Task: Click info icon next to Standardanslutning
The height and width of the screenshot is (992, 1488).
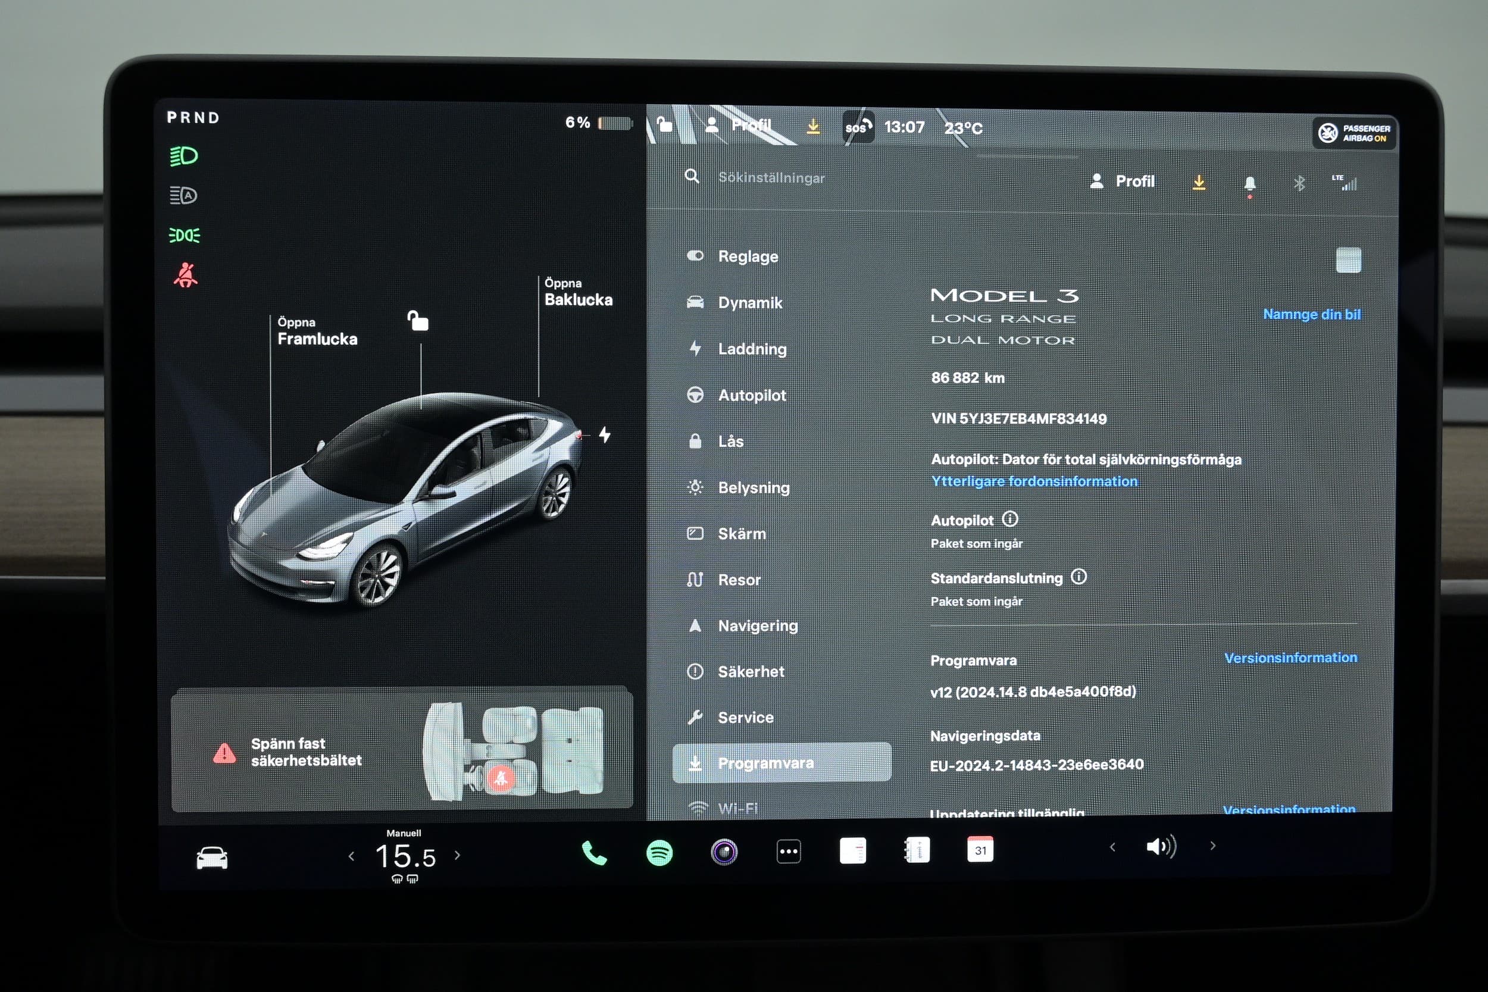Action: [x=1079, y=577]
